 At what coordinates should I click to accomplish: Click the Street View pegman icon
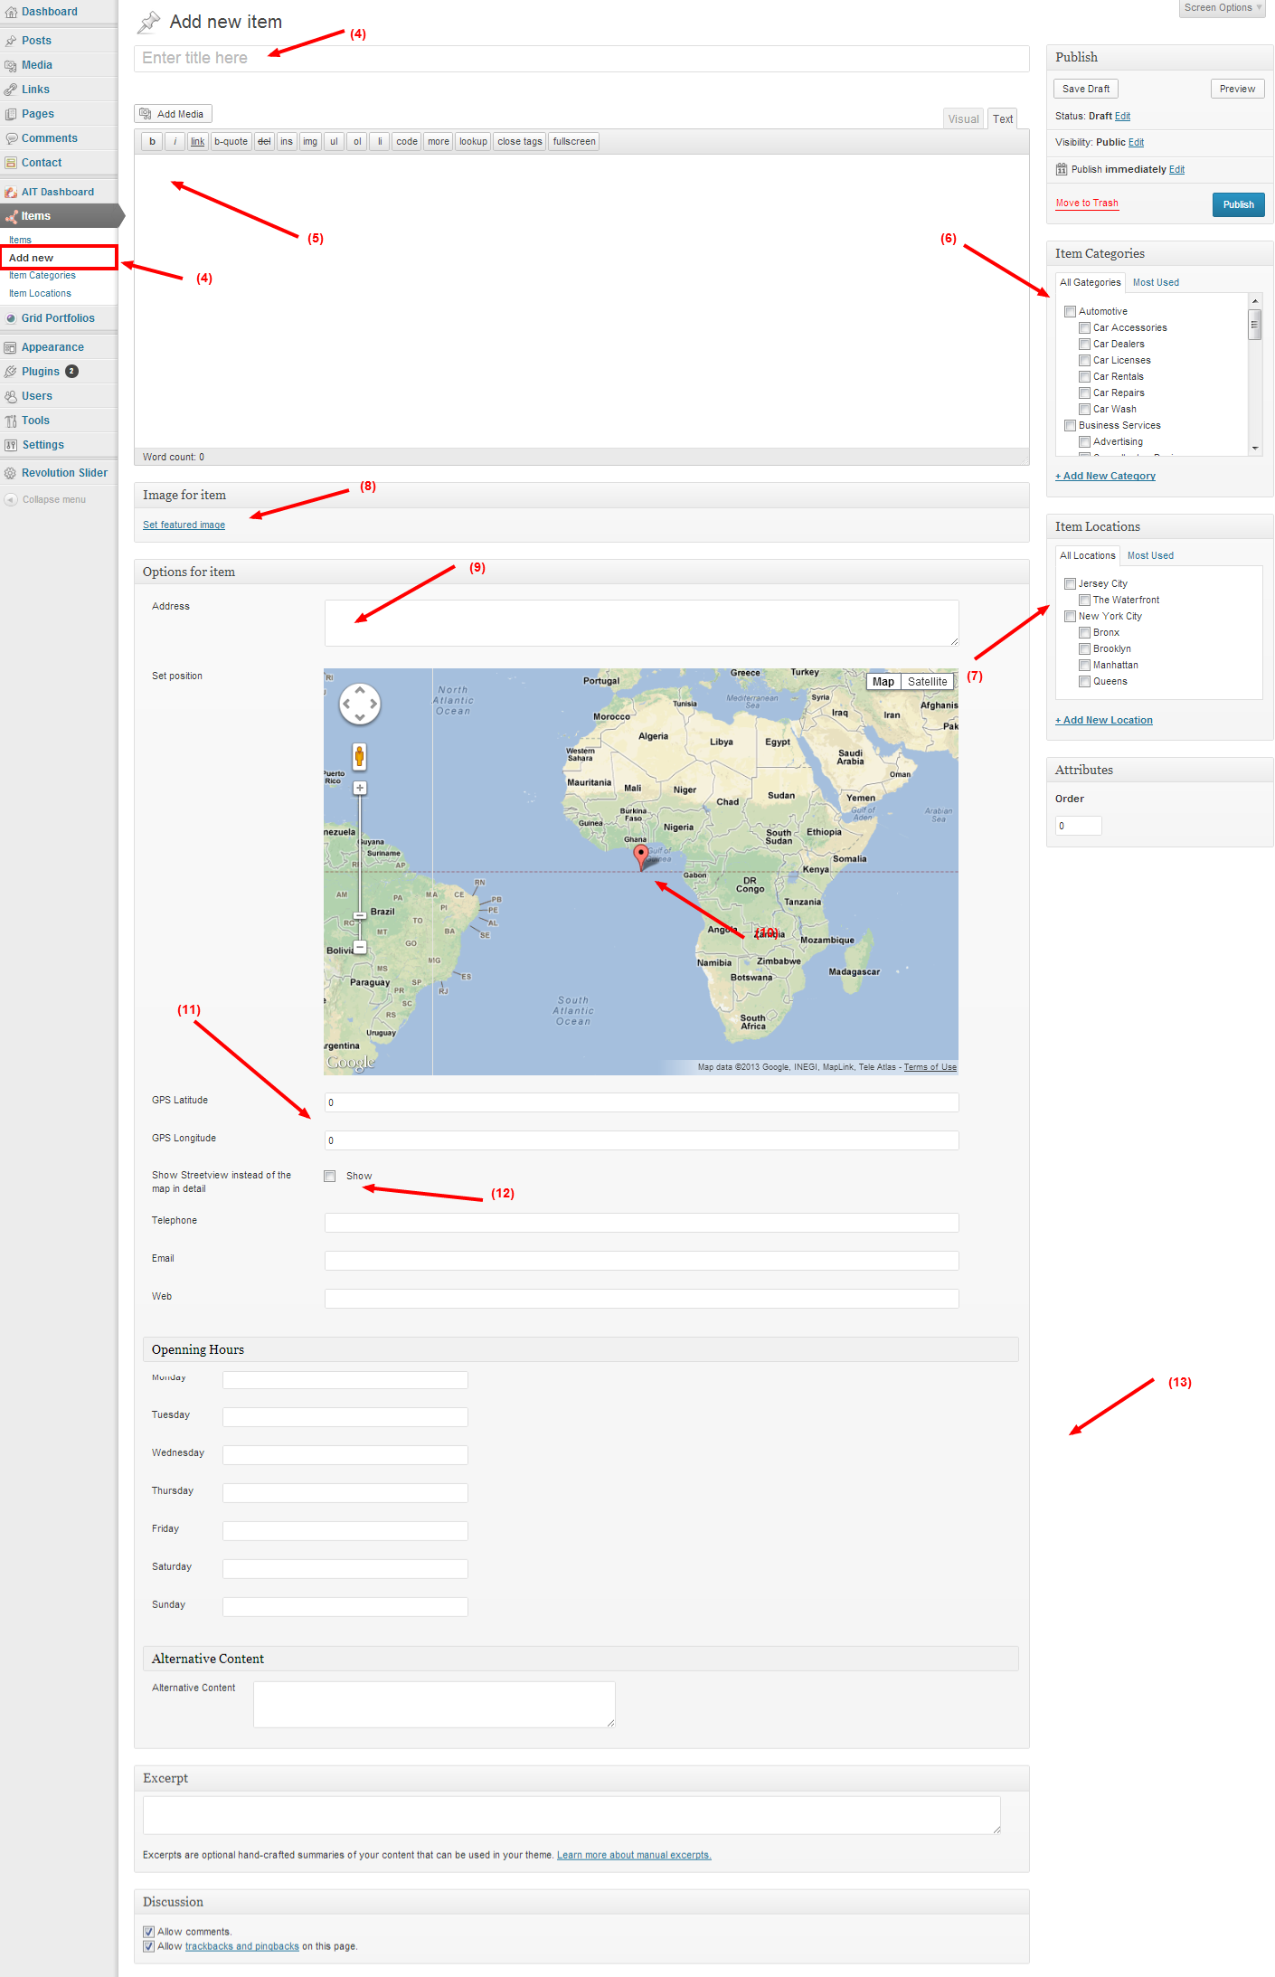point(359,756)
